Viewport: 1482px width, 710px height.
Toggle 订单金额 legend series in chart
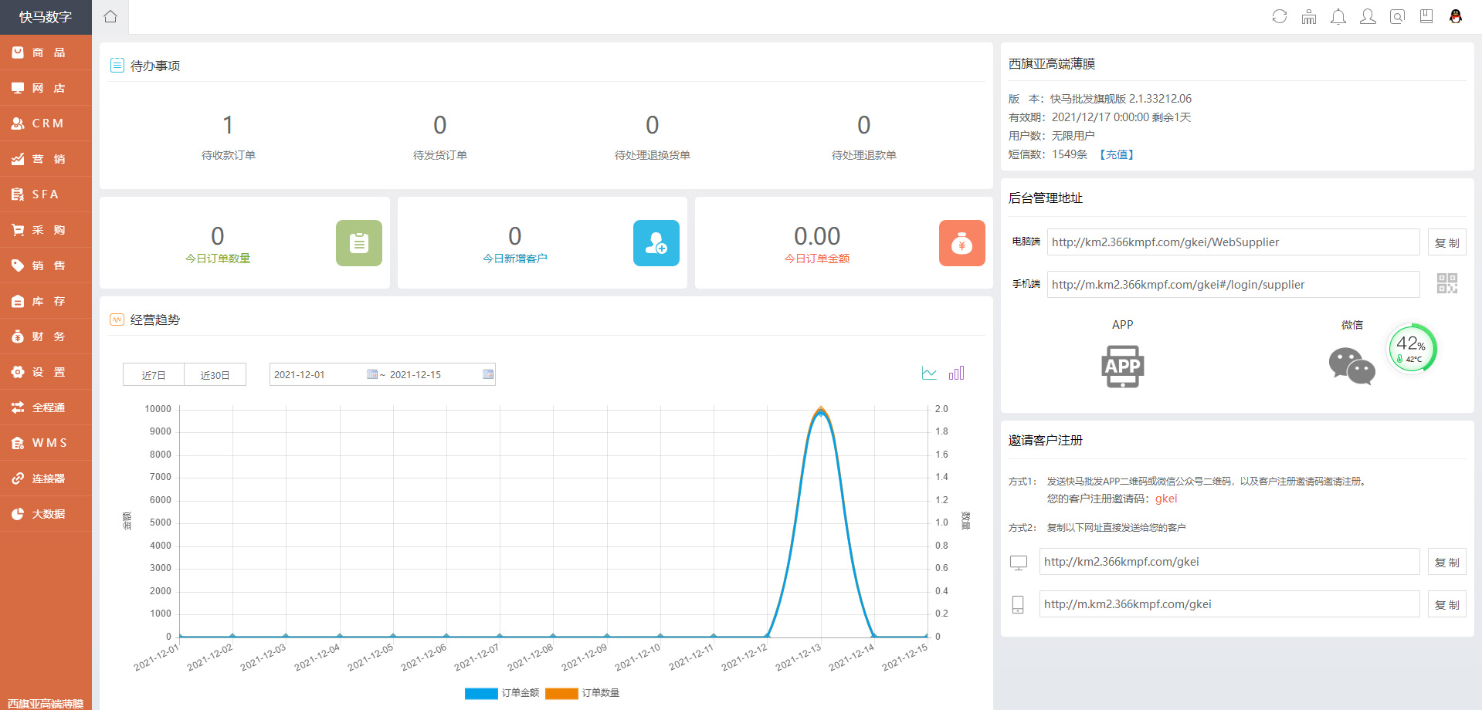pyautogui.click(x=502, y=693)
